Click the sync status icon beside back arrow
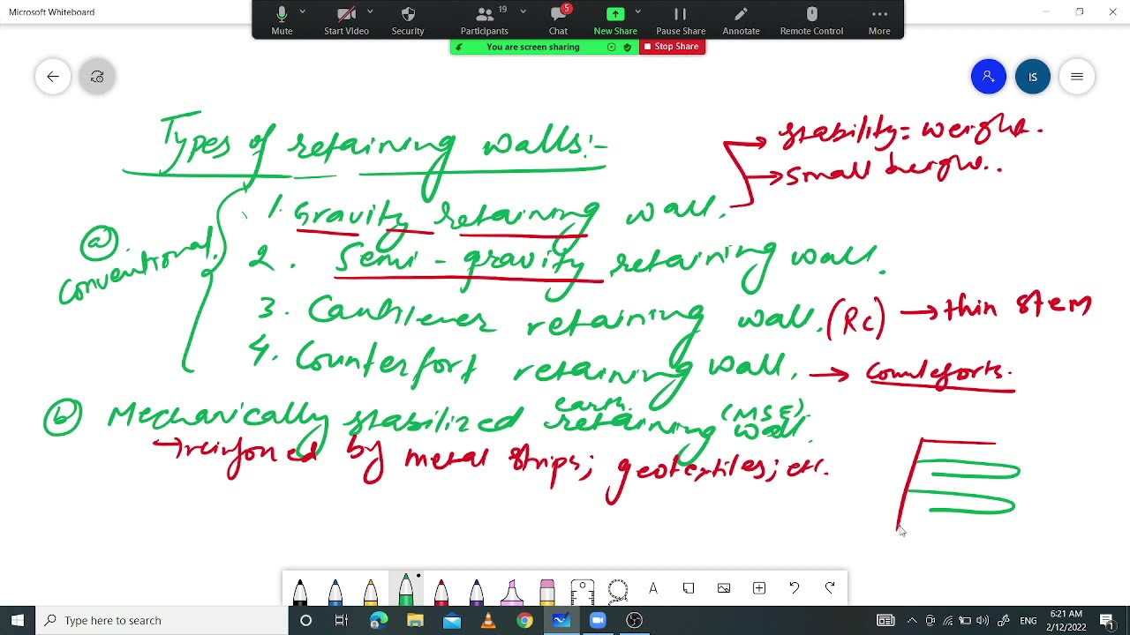 97,77
